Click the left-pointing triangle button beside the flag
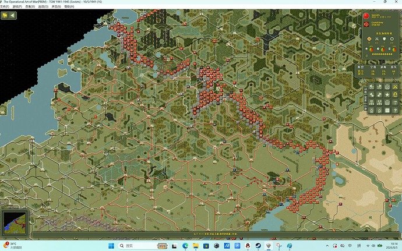 pyautogui.click(x=12, y=15)
